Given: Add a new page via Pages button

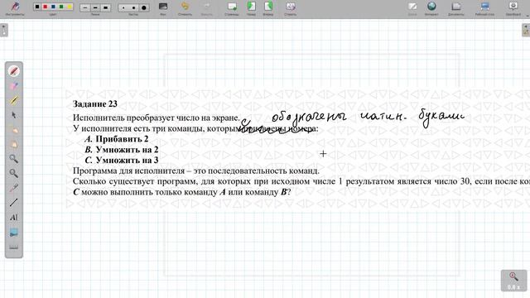Looking at the screenshot, I should (x=232, y=8).
